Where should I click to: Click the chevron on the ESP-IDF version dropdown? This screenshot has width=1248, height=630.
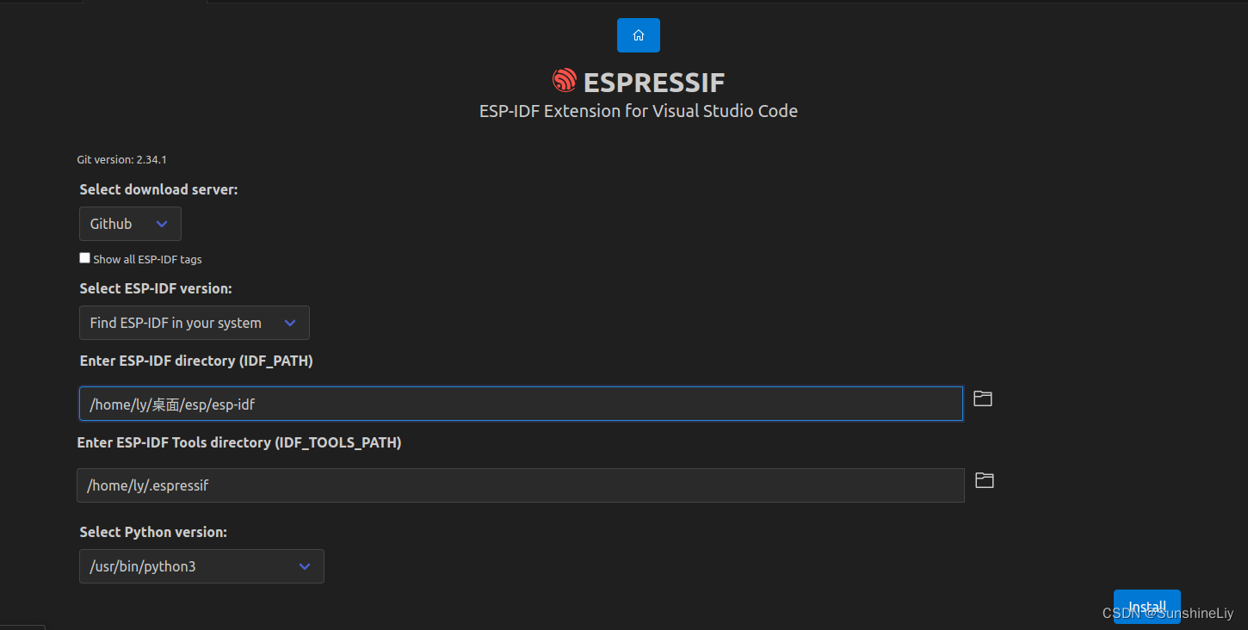point(290,323)
